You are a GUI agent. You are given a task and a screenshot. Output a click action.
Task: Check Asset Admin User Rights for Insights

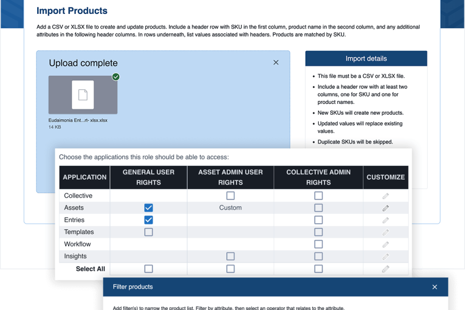click(x=230, y=256)
